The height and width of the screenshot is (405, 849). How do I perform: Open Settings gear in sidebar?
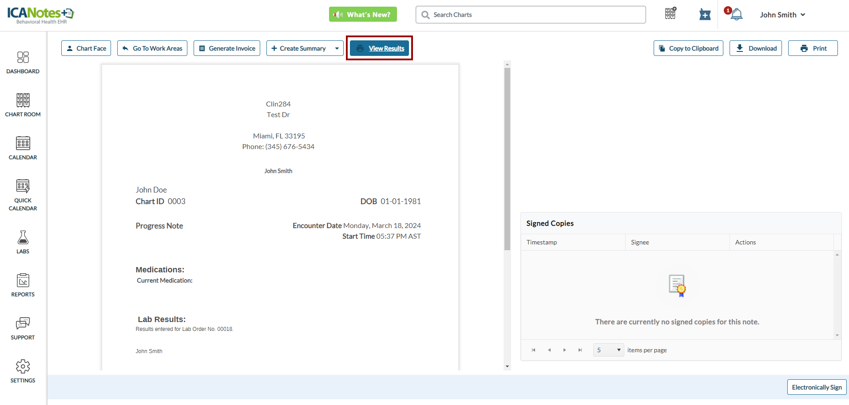tap(23, 371)
